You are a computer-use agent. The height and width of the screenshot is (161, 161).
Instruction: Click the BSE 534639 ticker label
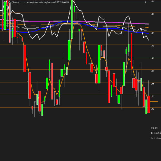(62, 2)
